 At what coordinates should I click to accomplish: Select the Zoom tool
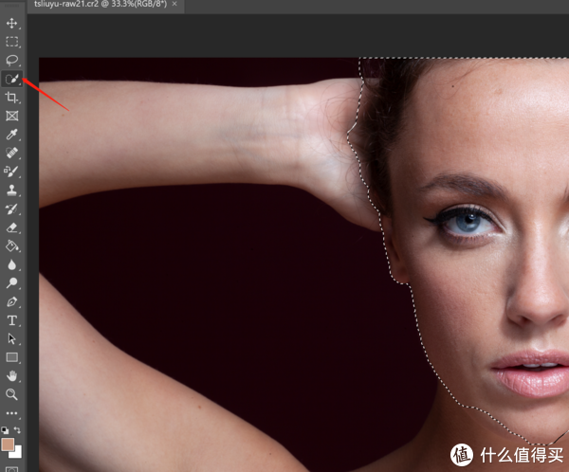(x=11, y=394)
